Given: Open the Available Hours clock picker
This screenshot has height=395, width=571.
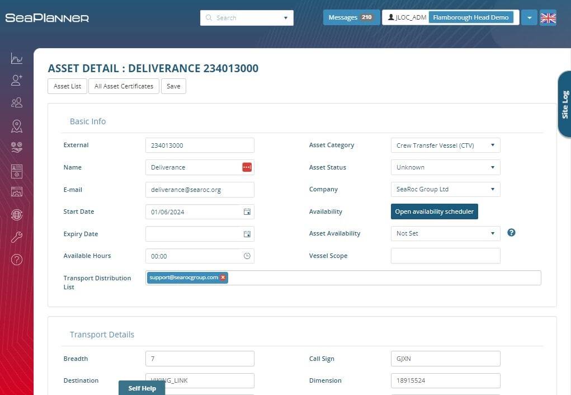Looking at the screenshot, I should tap(247, 256).
